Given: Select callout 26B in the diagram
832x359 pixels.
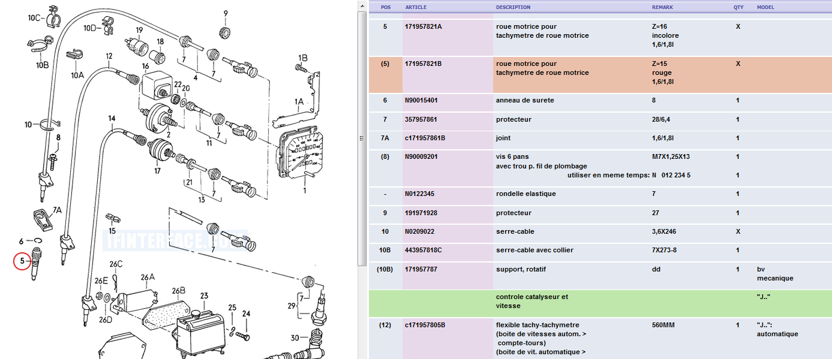Looking at the screenshot, I should tap(179, 290).
